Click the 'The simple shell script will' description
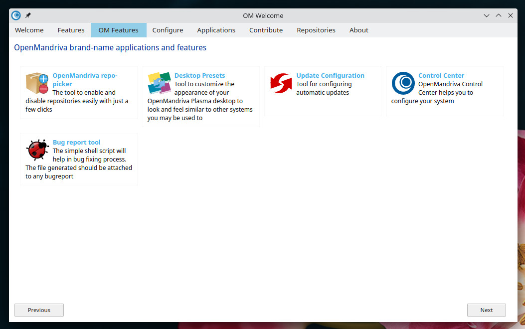Screen dimensions: 525x329 [x=89, y=151]
